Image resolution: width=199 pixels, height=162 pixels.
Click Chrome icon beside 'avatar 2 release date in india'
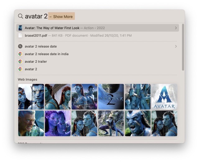(x=20, y=54)
